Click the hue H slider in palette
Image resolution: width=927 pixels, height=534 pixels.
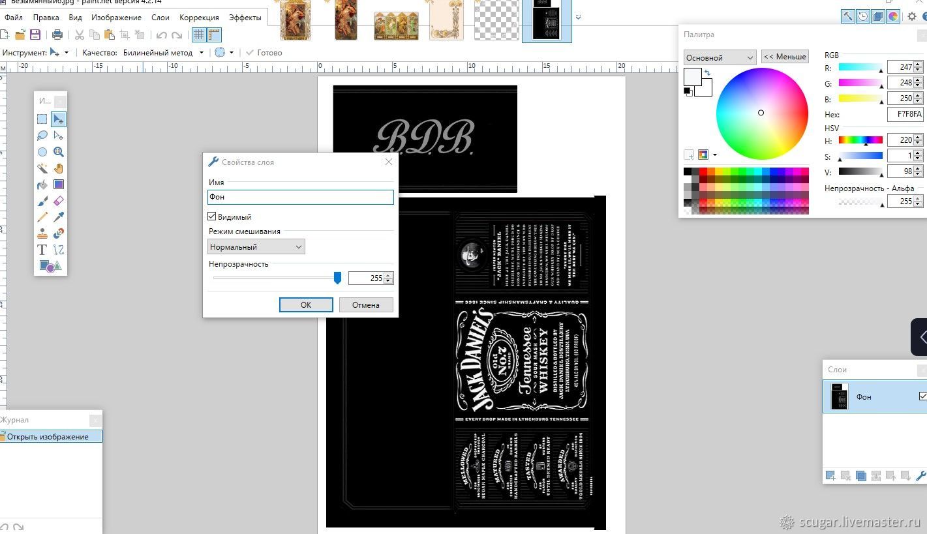tap(860, 140)
